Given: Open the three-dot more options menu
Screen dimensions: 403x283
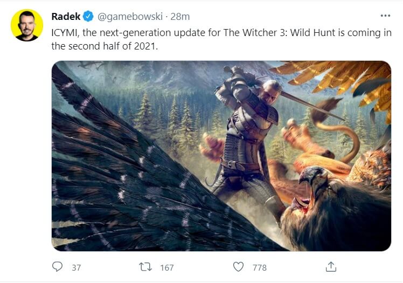Looking at the screenshot, I should click(385, 16).
